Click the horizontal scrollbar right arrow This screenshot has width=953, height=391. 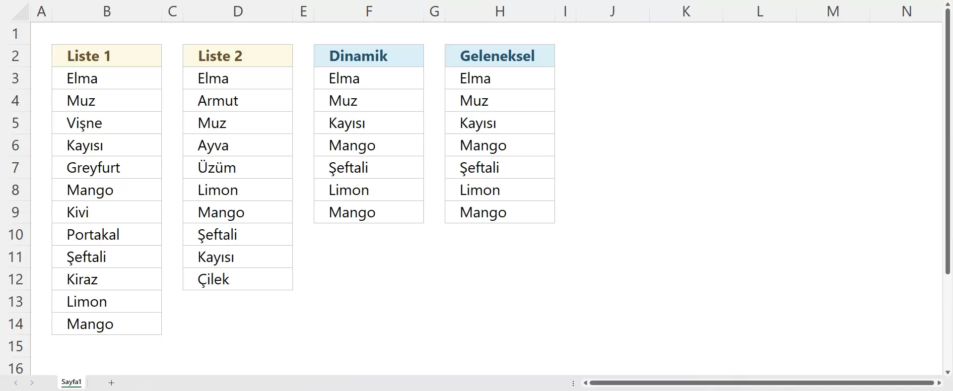939,383
